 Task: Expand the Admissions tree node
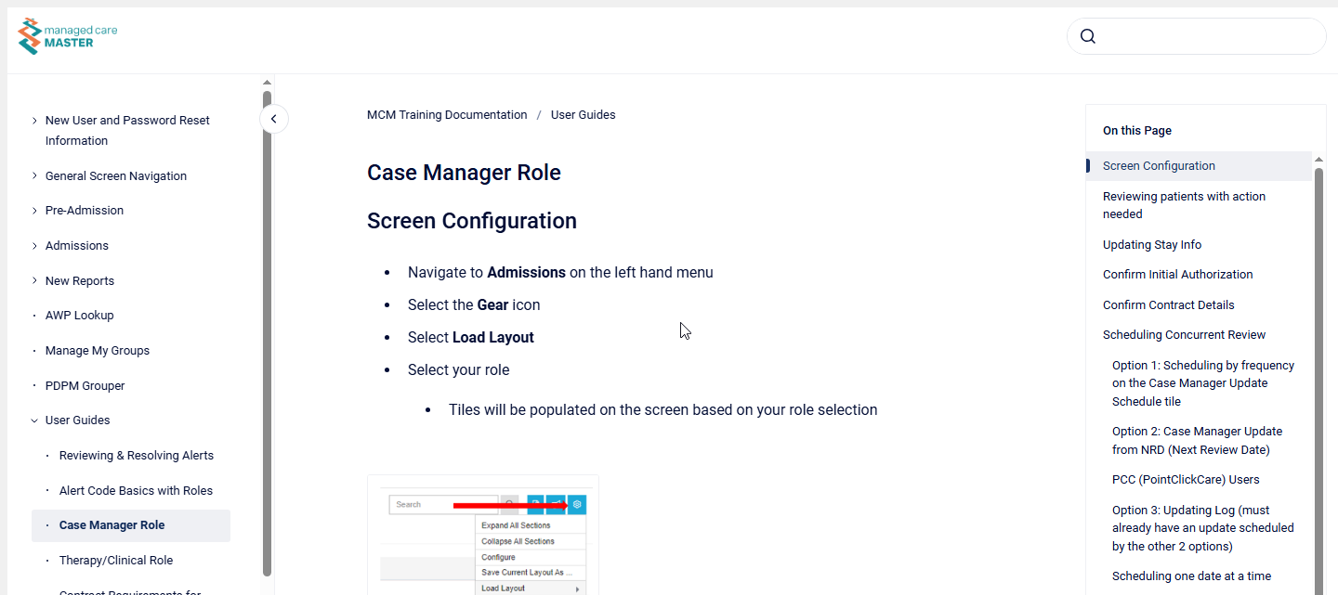point(34,246)
